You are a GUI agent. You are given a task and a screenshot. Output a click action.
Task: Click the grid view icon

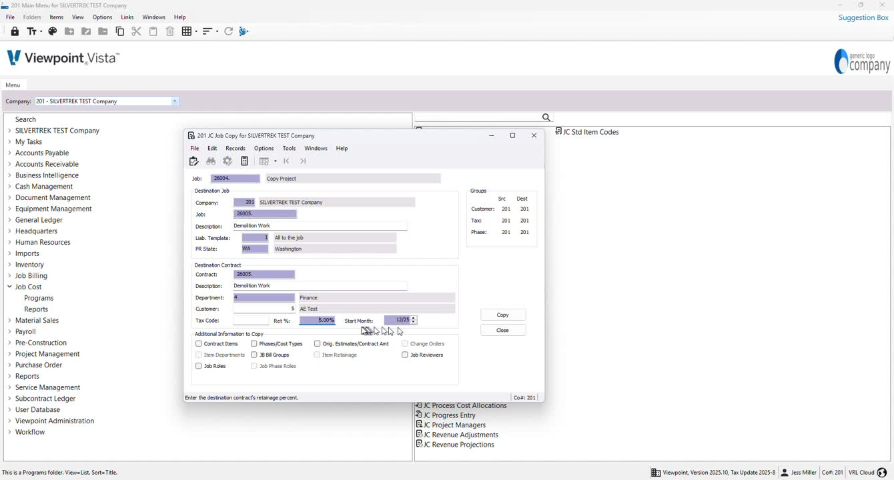point(187,31)
